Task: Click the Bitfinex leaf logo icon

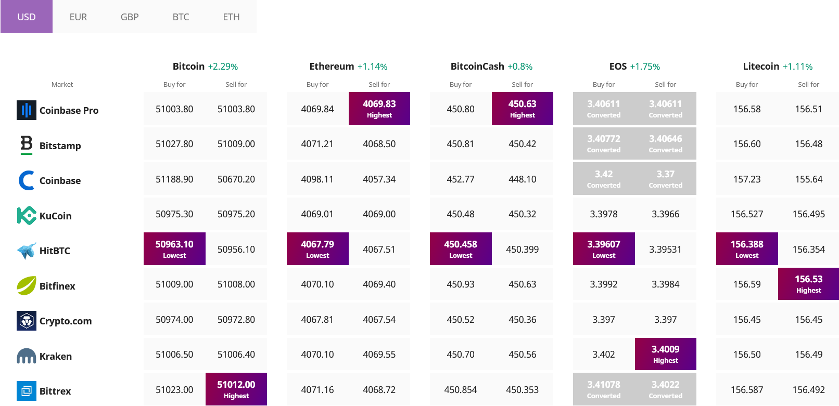Action: [27, 285]
